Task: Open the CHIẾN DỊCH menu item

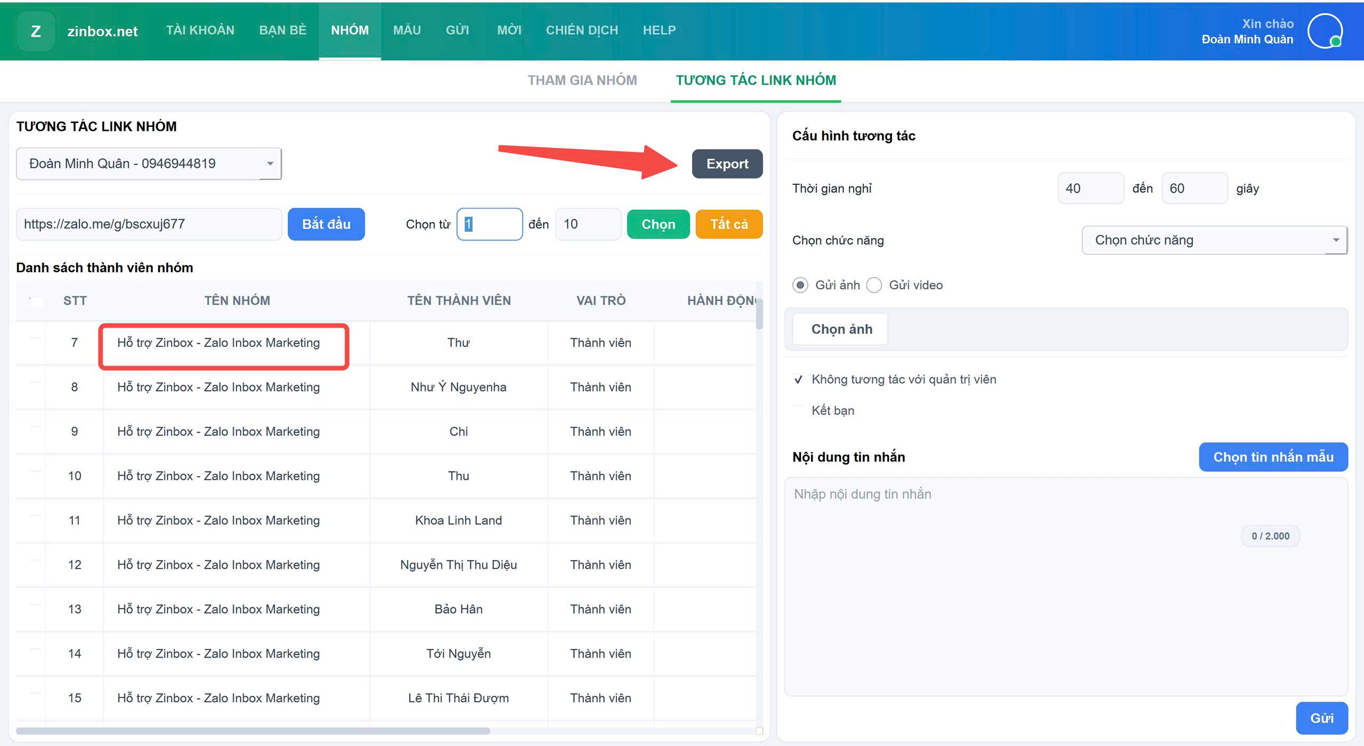Action: [x=582, y=30]
